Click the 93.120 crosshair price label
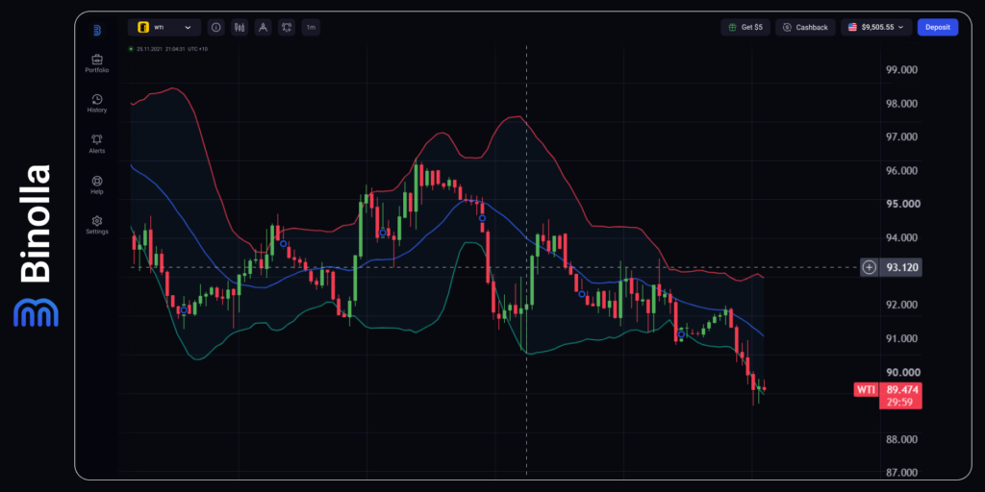Image resolution: width=985 pixels, height=492 pixels. 901,267
